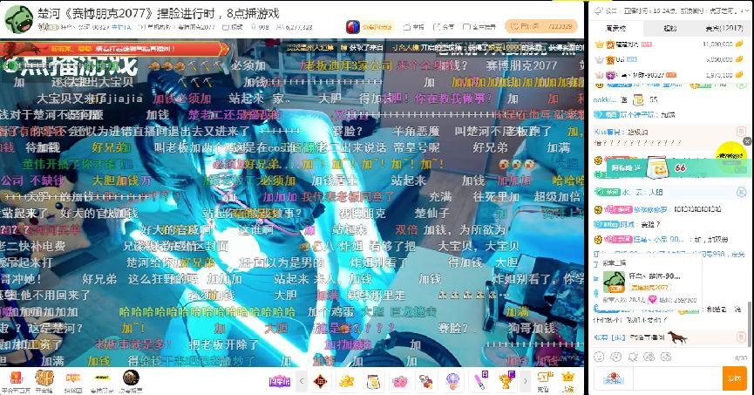Switch to the nobles (12017) tab
The image size is (754, 395).
[x=724, y=29]
